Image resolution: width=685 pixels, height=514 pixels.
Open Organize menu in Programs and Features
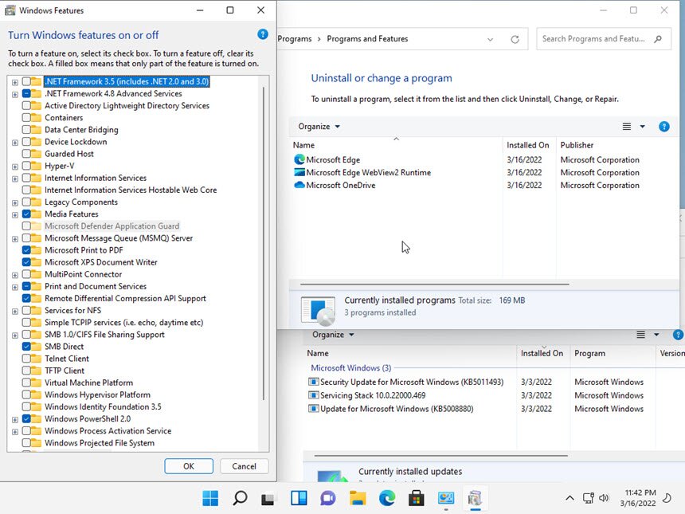click(319, 127)
